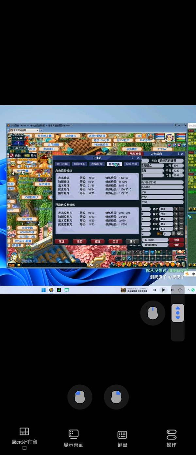Screen dimensions: 196x455
Task: Switch to the 辅助技能 tab
Action: click(x=80, y=164)
